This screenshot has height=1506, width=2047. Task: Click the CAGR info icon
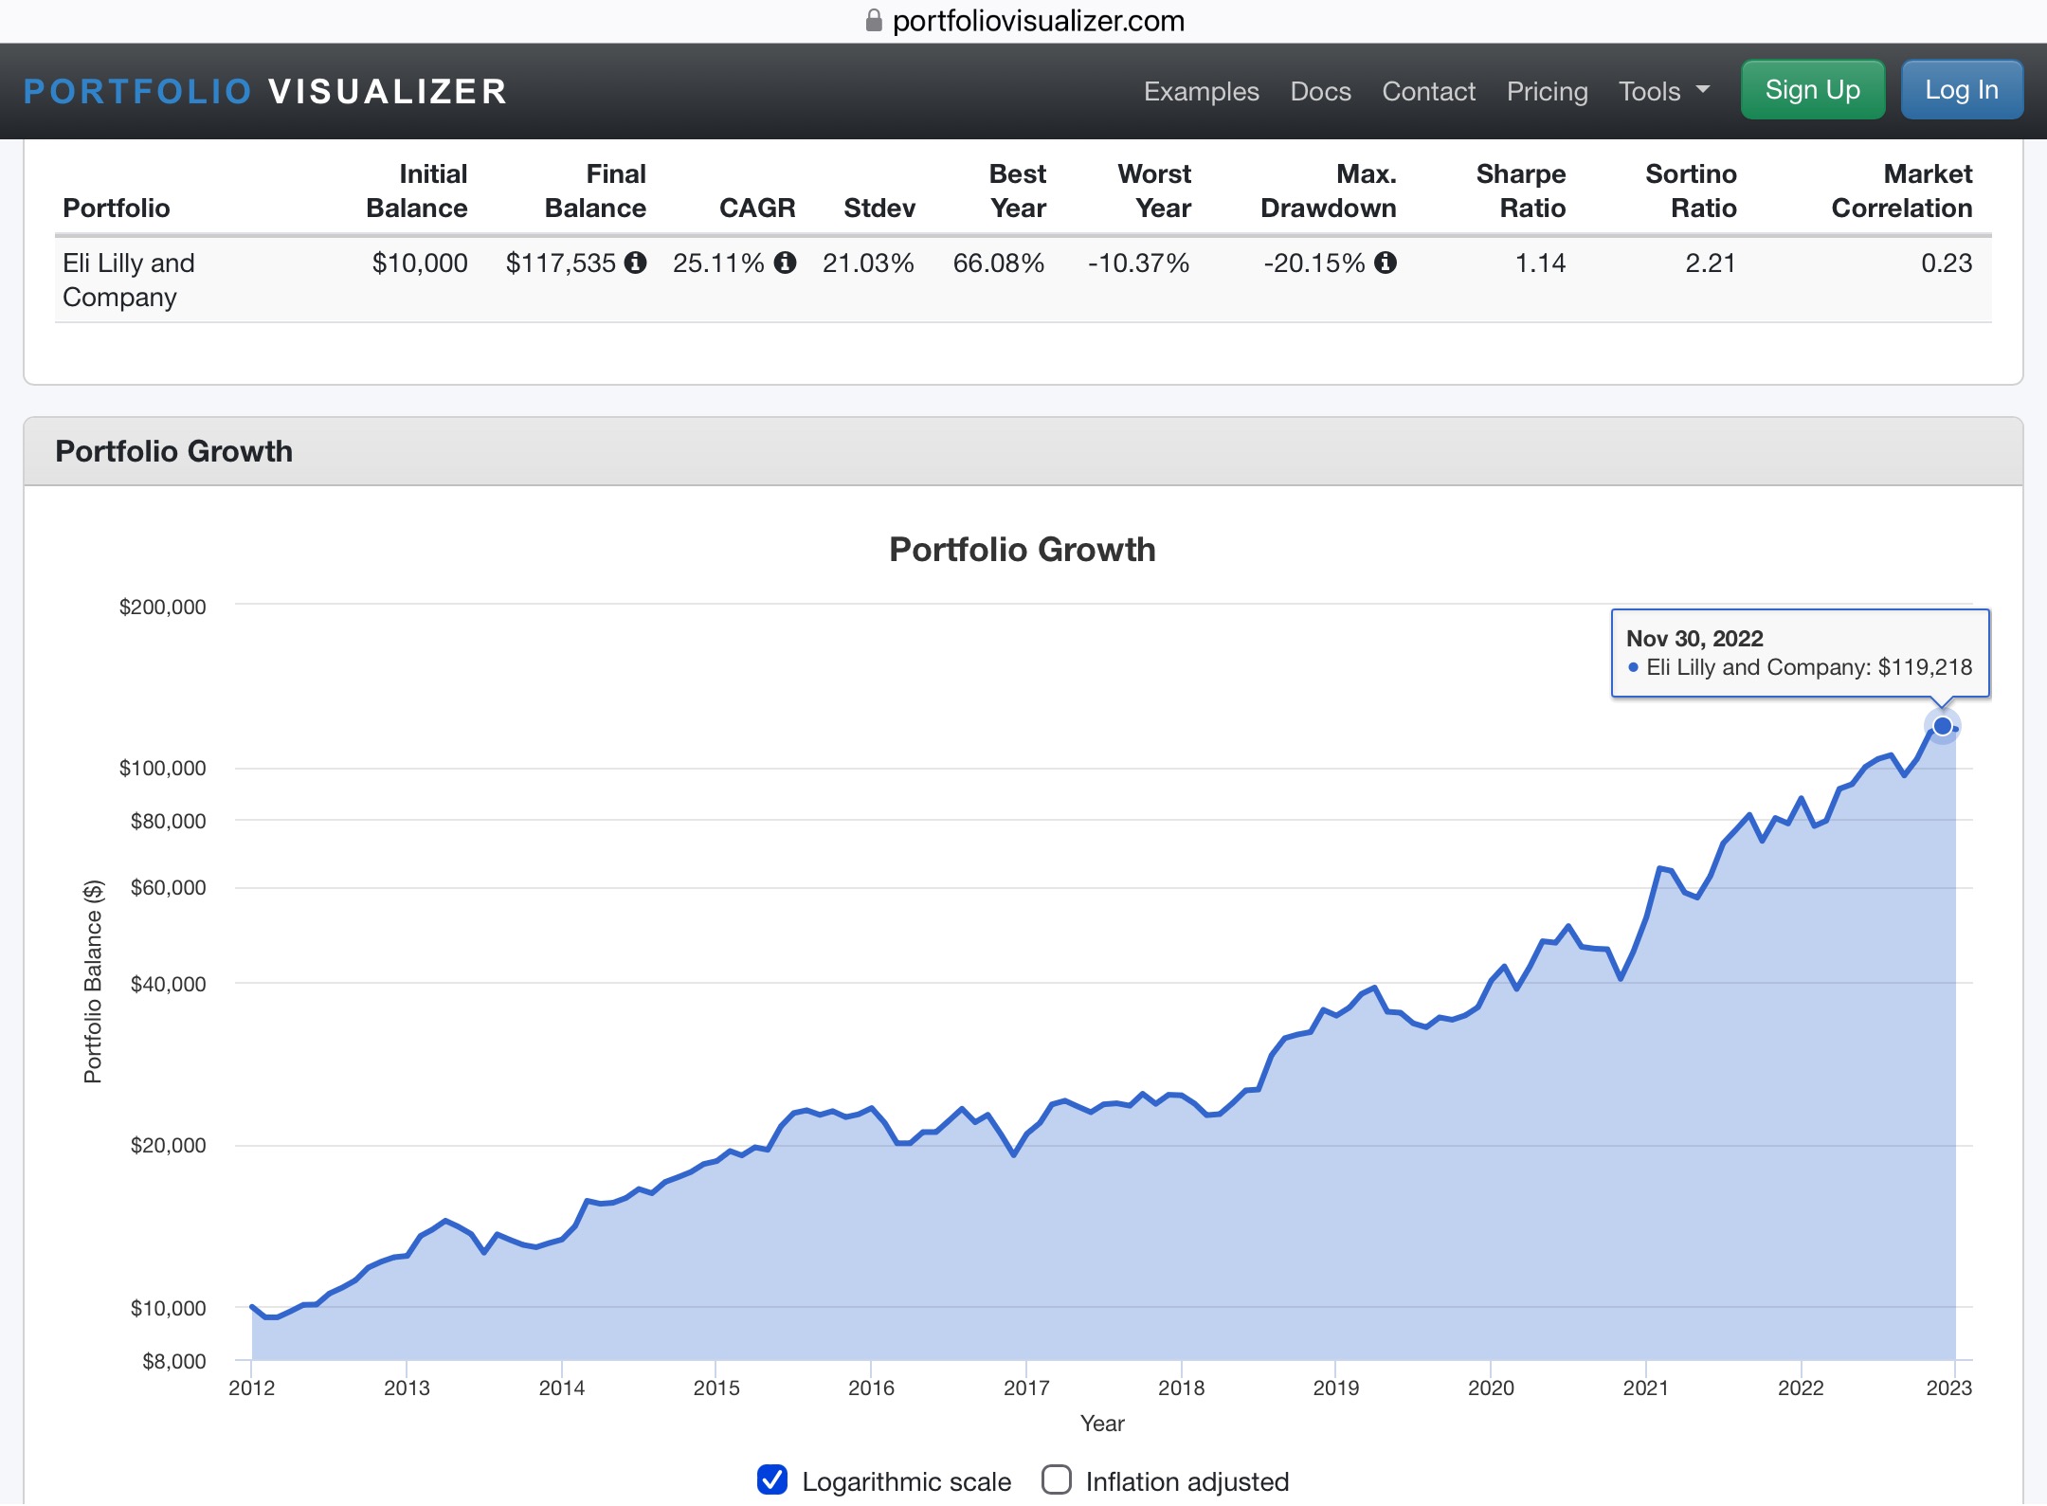pos(785,263)
